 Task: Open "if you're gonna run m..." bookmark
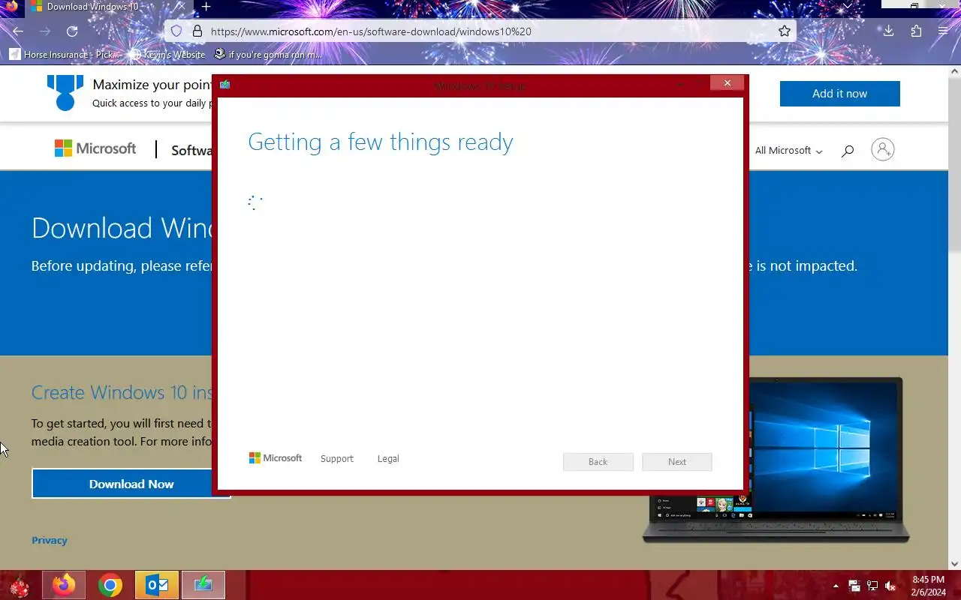[268, 55]
